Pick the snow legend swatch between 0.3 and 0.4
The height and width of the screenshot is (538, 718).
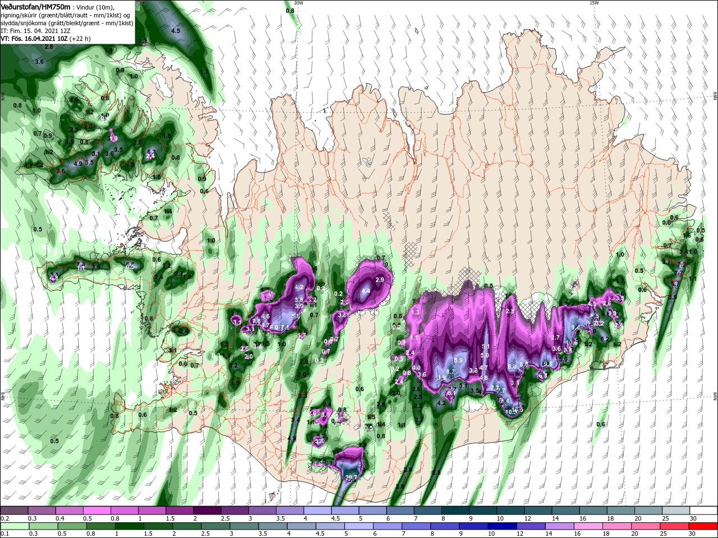(x=42, y=510)
